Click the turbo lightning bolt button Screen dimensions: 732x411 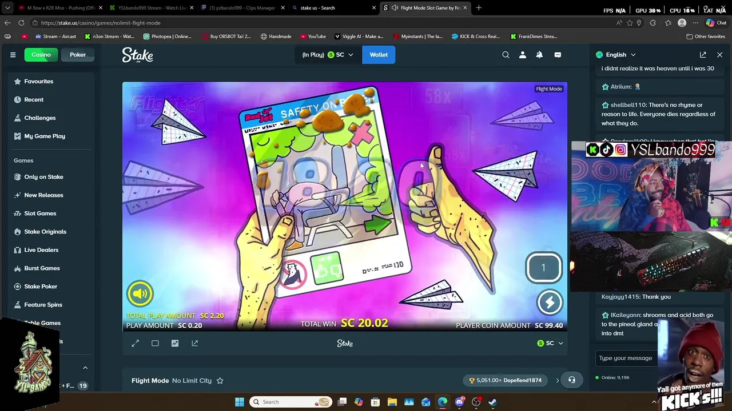click(x=550, y=303)
